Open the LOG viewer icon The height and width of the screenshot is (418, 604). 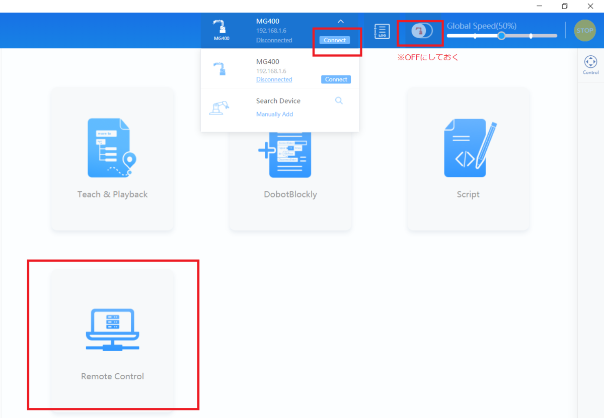(382, 31)
